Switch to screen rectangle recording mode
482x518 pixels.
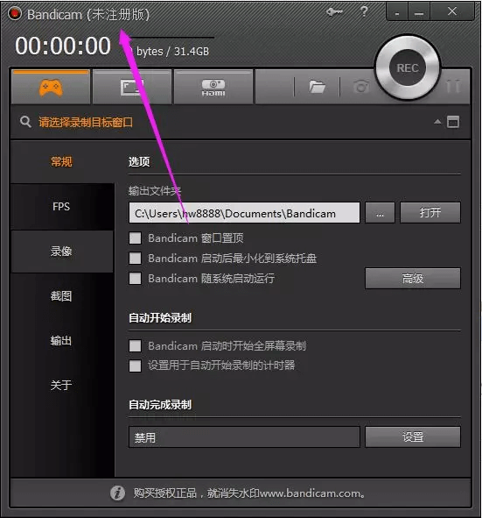pyautogui.click(x=132, y=88)
